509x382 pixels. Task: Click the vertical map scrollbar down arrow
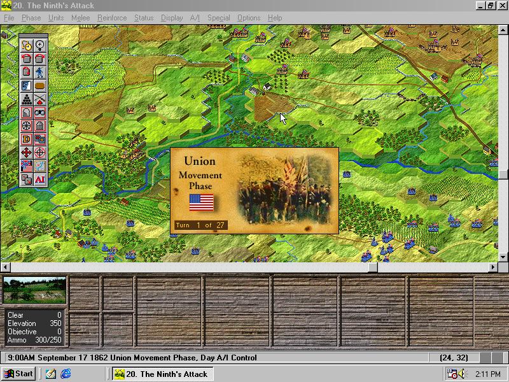coord(503,257)
